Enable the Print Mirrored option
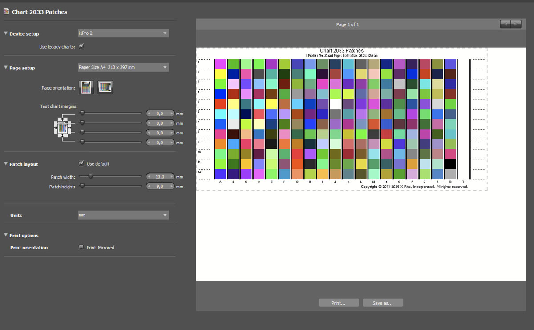 click(81, 247)
